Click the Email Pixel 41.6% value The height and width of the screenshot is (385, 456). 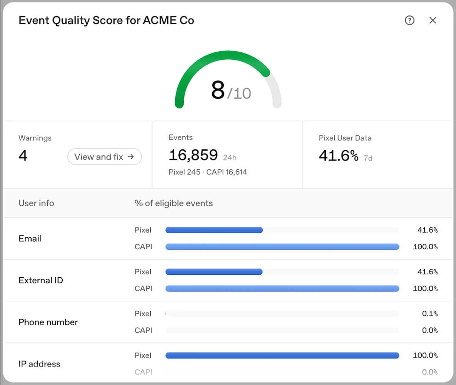(427, 230)
